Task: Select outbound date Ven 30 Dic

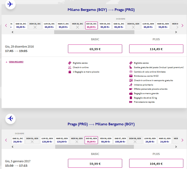Action: 105,25
